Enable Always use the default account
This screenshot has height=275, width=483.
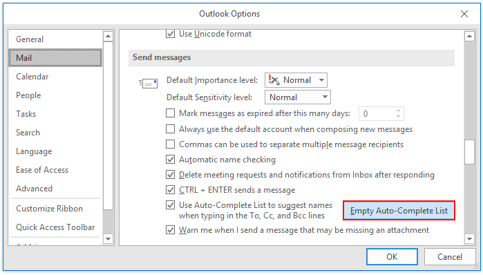click(171, 129)
